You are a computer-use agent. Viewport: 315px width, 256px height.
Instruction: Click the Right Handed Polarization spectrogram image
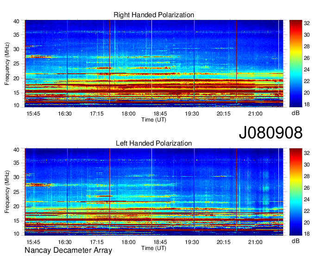pos(154,64)
